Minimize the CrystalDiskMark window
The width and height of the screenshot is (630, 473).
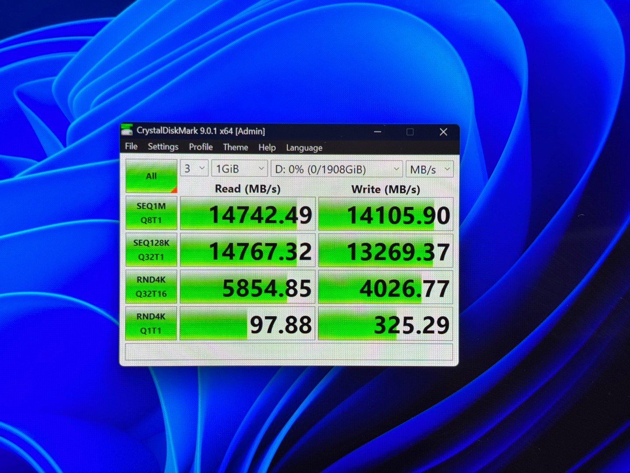(378, 132)
